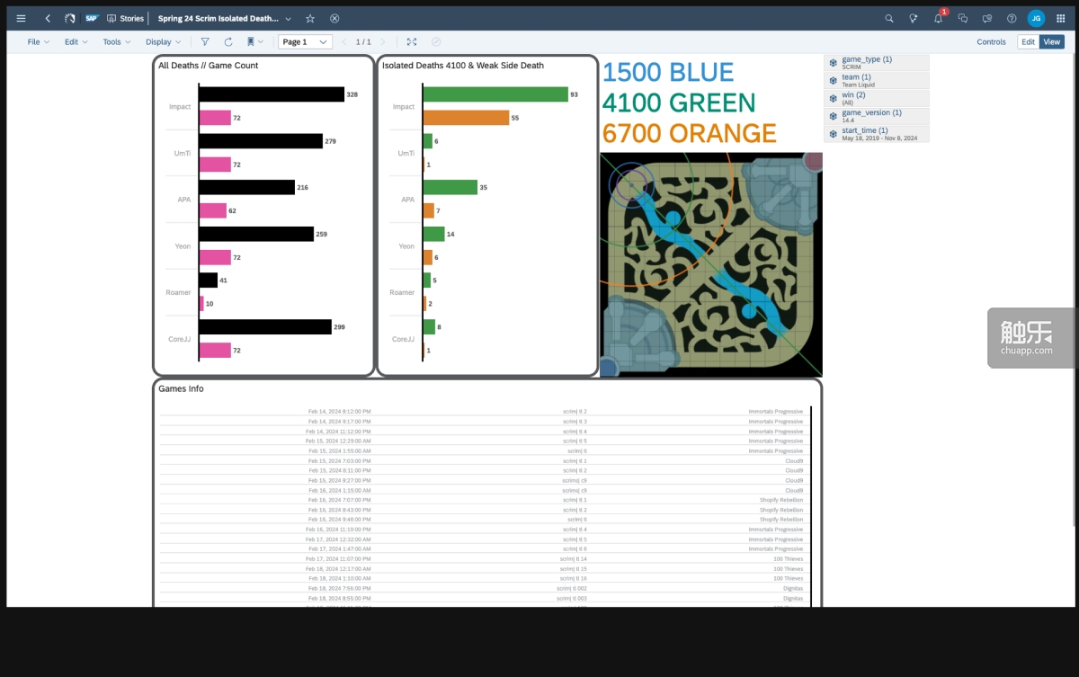Open the File menu
Viewport: 1079px width, 677px height.
[x=38, y=41]
